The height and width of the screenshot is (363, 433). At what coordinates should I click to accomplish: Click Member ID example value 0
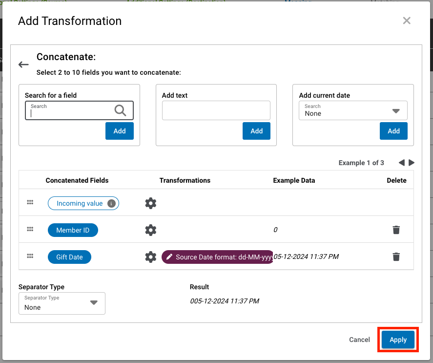(275, 230)
